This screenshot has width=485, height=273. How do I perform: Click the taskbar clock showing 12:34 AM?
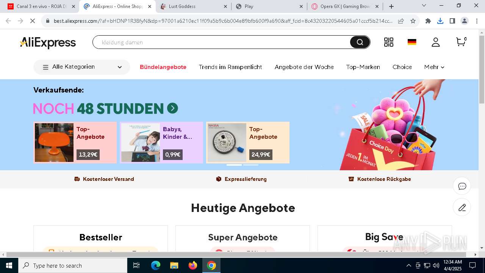pos(452,265)
